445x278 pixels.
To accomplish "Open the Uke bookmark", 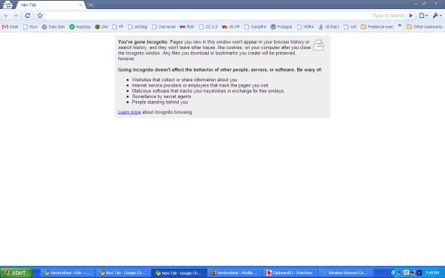I will [x=101, y=27].
